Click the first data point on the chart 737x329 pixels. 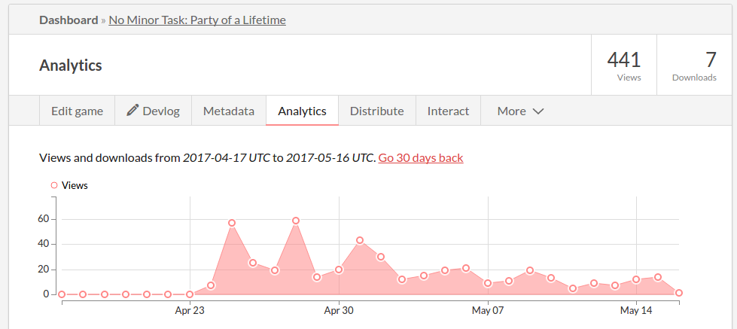pos(62,294)
